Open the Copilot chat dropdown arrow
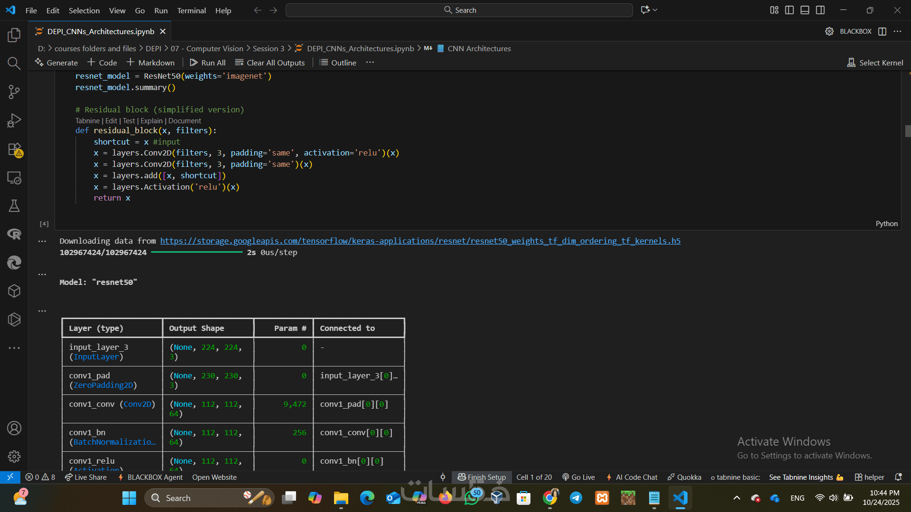Viewport: 911px width, 512px height. (655, 10)
